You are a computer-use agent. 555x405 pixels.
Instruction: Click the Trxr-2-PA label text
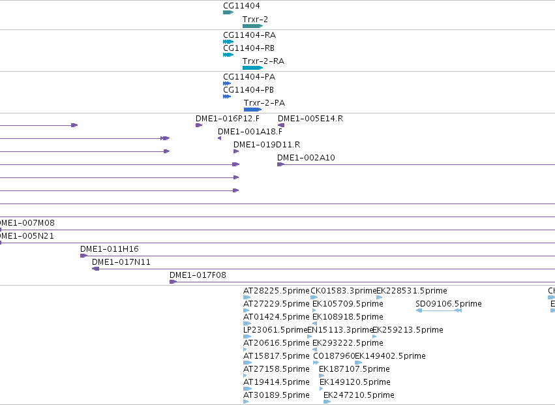[264, 103]
